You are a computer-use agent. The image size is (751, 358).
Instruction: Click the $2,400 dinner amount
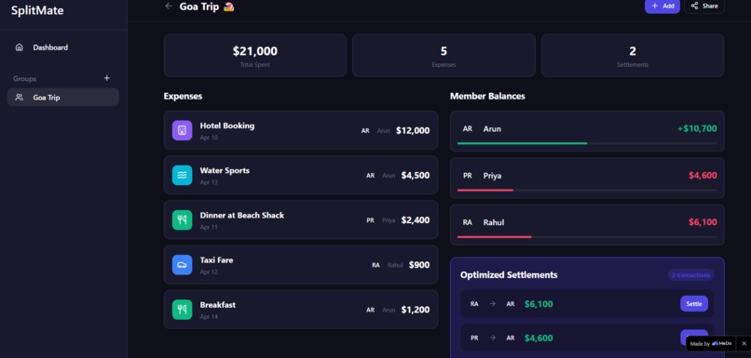click(x=416, y=220)
